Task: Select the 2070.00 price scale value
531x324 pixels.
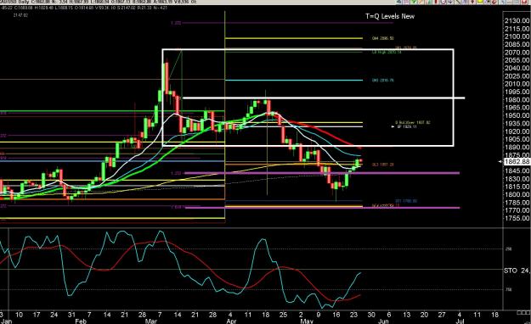Action: (517, 53)
